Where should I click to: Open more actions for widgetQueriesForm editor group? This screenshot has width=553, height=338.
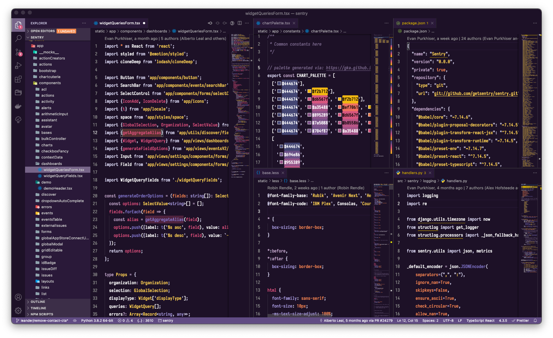pos(247,23)
